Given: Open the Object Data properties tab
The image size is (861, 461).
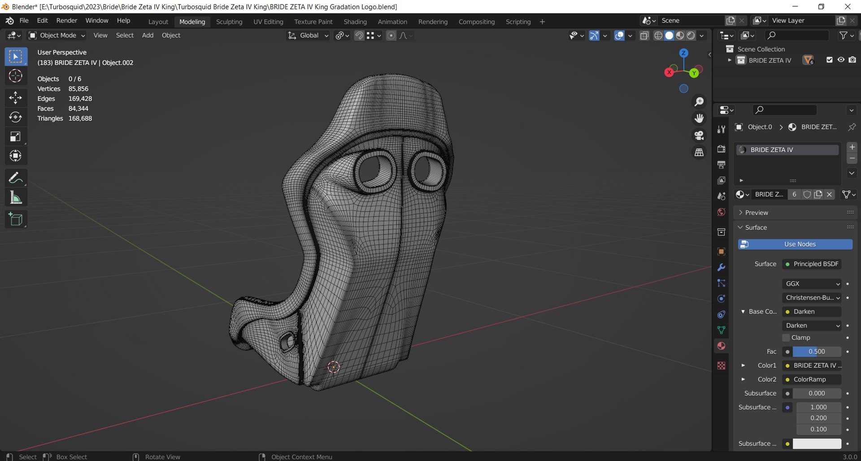Looking at the screenshot, I should [x=721, y=330].
